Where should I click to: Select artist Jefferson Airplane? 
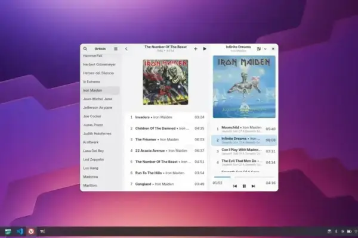tap(100, 108)
